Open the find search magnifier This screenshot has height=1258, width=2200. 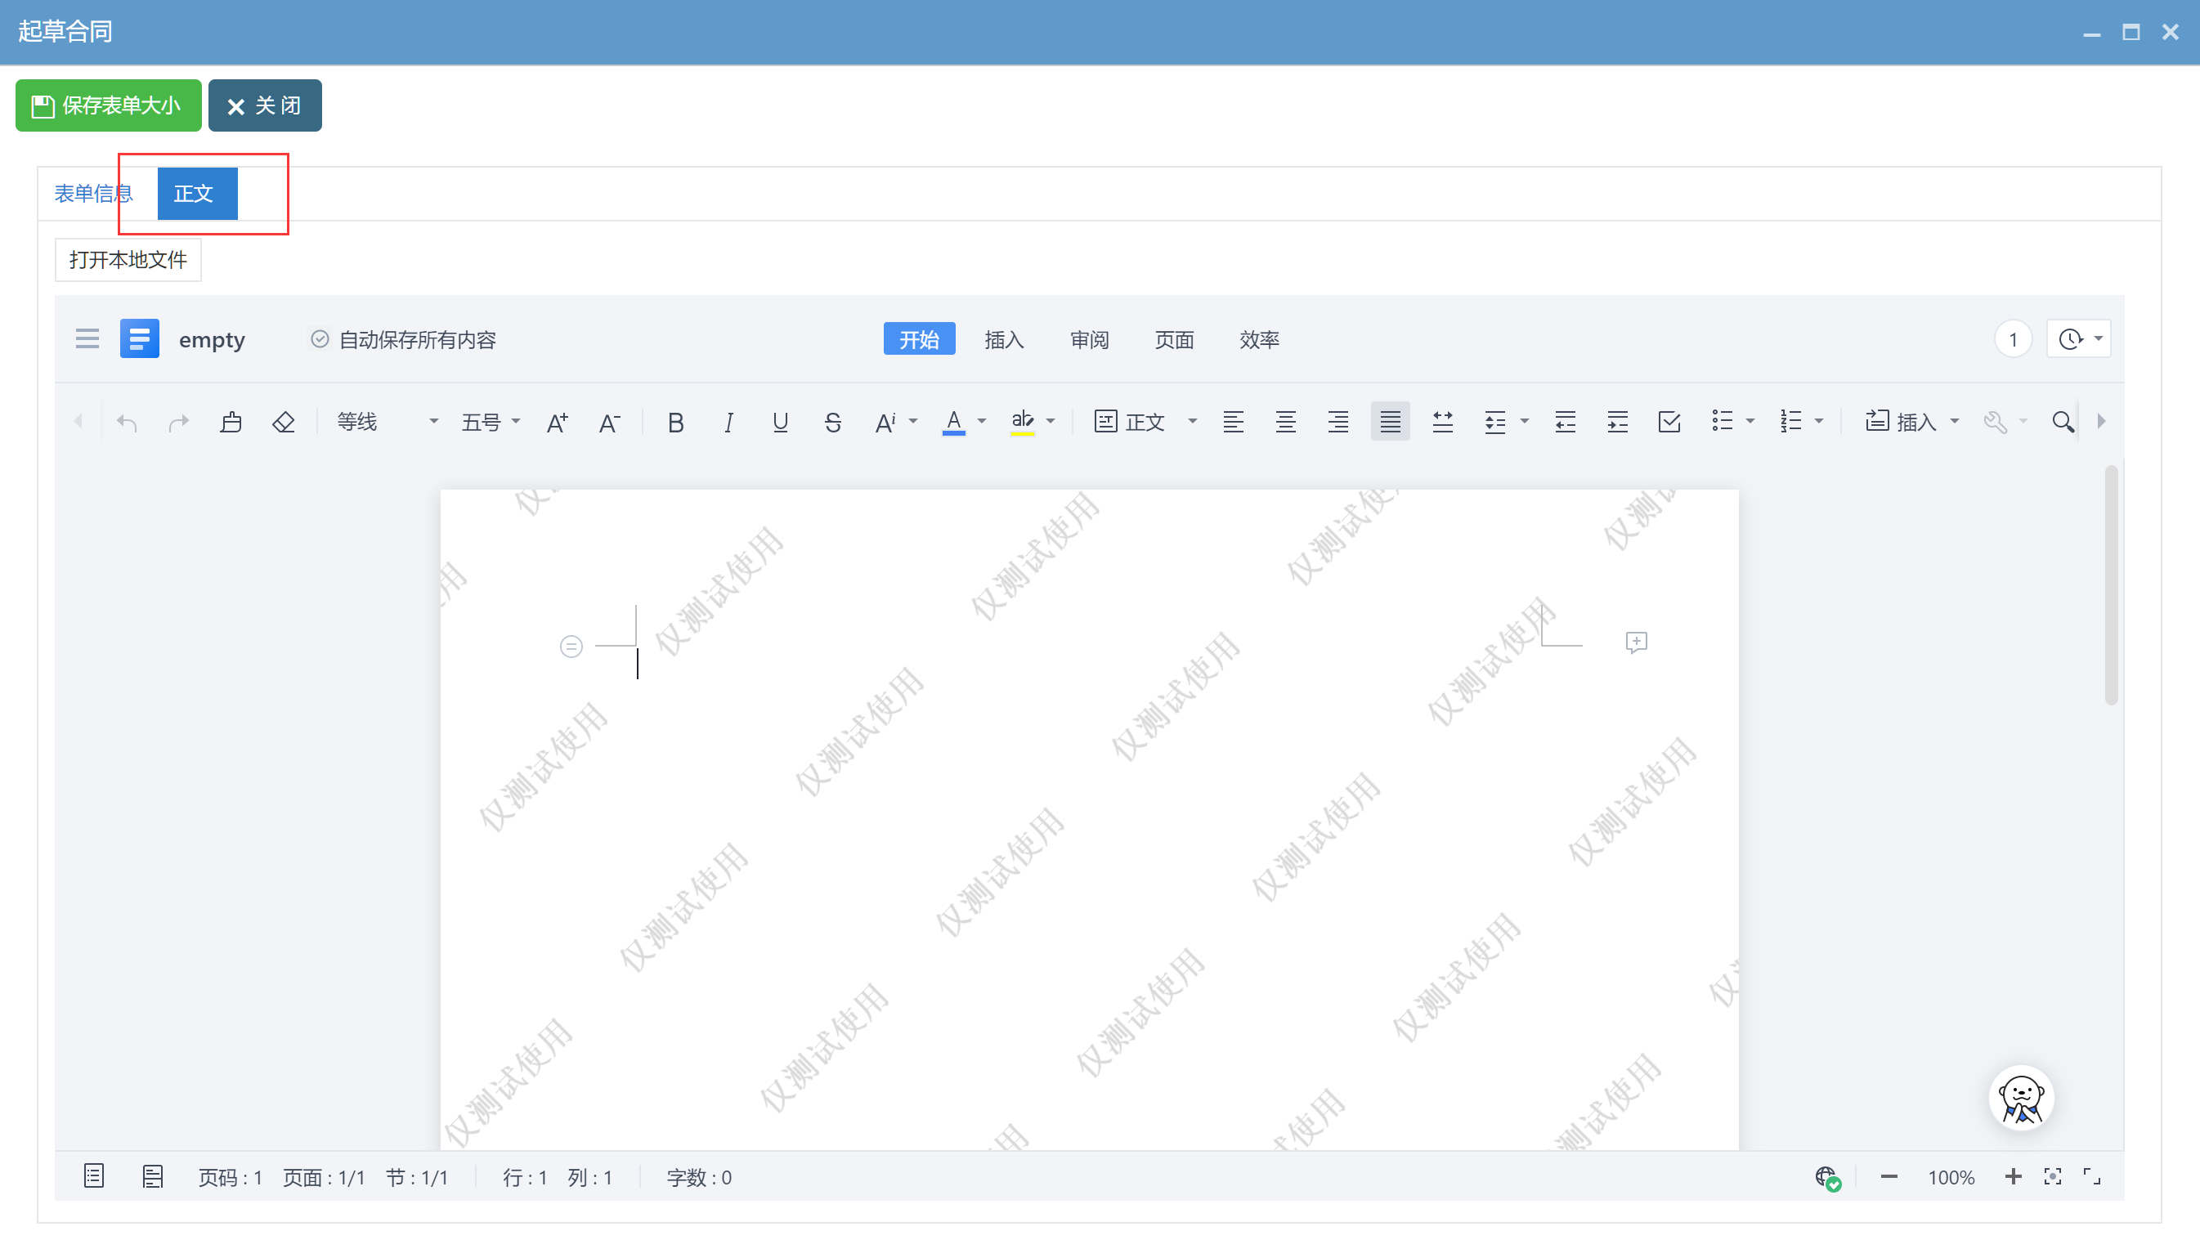2063,422
